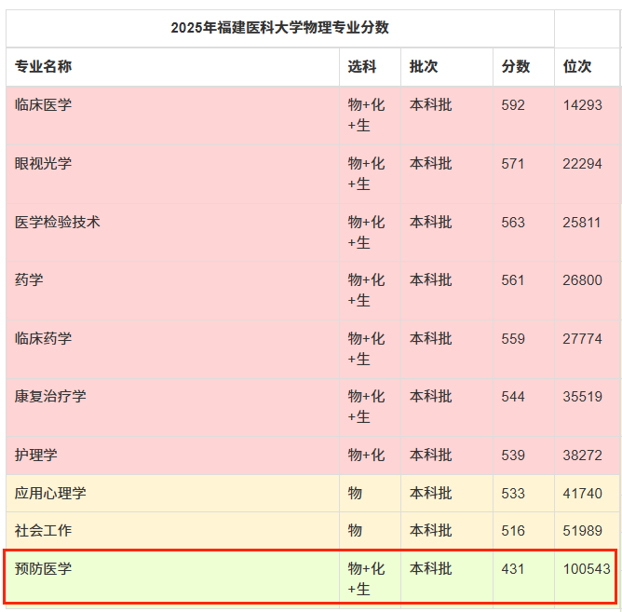The width and height of the screenshot is (622, 612).
Task: Click 物+化+生 in 眼视光学 row
Action: 366,174
